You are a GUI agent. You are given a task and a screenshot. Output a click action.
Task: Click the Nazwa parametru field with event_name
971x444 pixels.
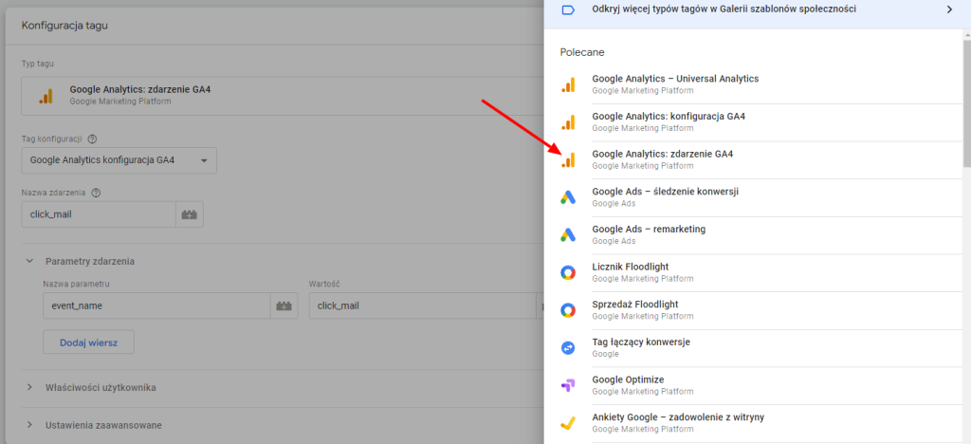pyautogui.click(x=156, y=305)
